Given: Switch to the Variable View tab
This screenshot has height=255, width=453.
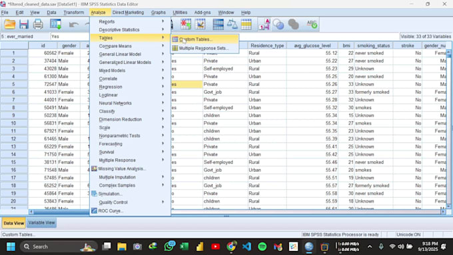Looking at the screenshot, I should 41,222.
